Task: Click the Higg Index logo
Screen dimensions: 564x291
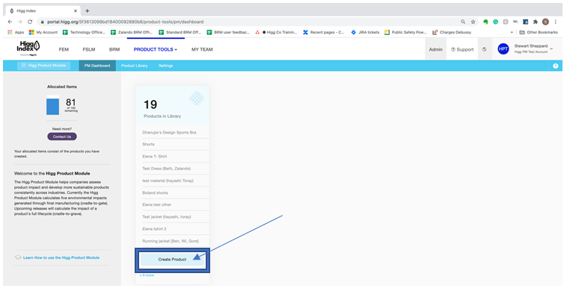Action: 28,48
